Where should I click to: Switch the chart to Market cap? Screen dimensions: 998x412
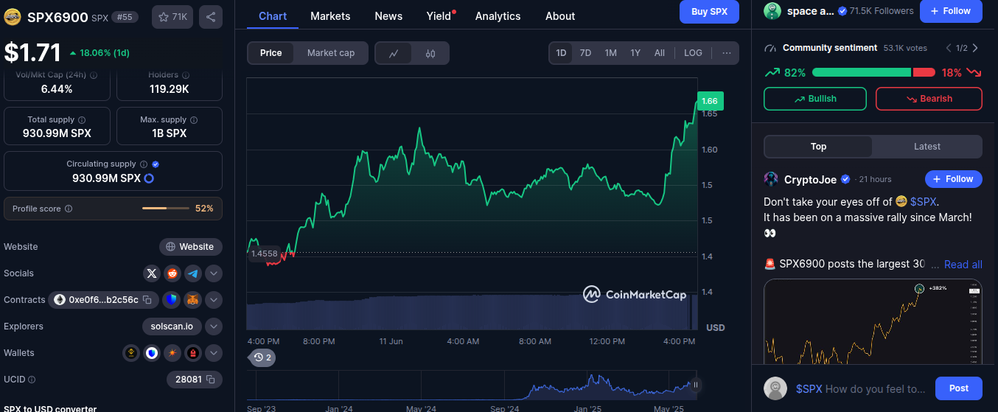click(x=330, y=53)
